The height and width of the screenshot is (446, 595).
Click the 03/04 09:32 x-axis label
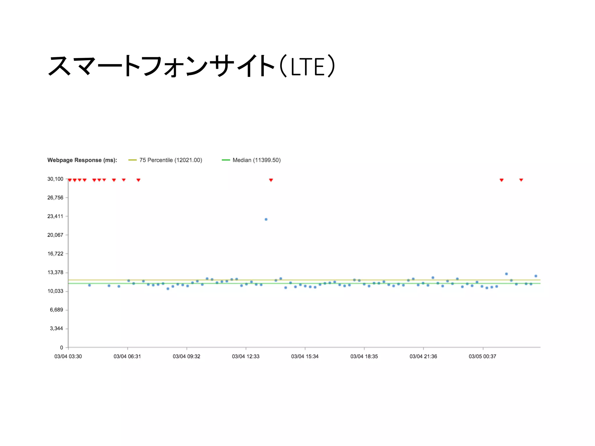click(x=187, y=356)
